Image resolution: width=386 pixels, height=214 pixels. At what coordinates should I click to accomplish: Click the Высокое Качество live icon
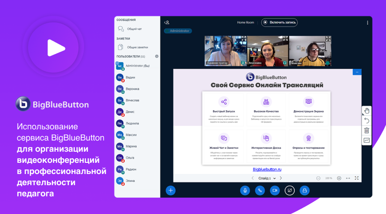point(266,102)
